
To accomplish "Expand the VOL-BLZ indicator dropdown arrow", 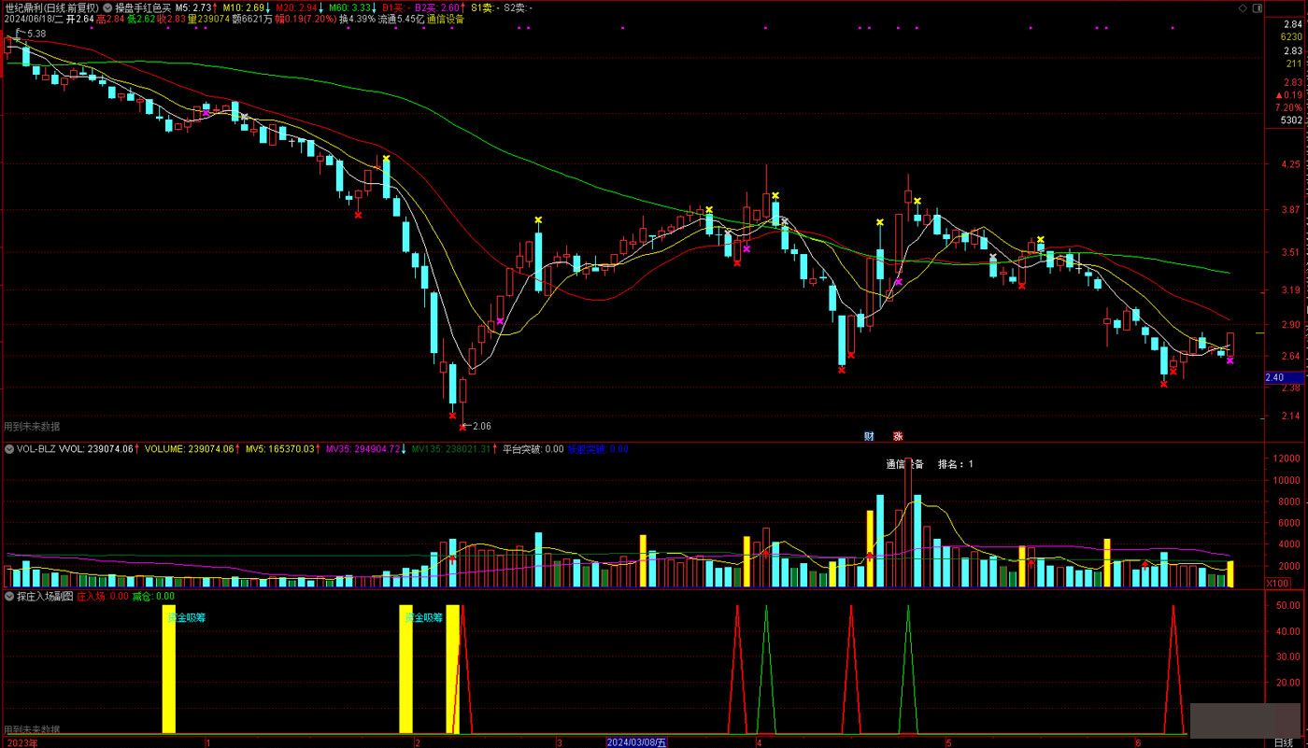I will click(x=9, y=449).
